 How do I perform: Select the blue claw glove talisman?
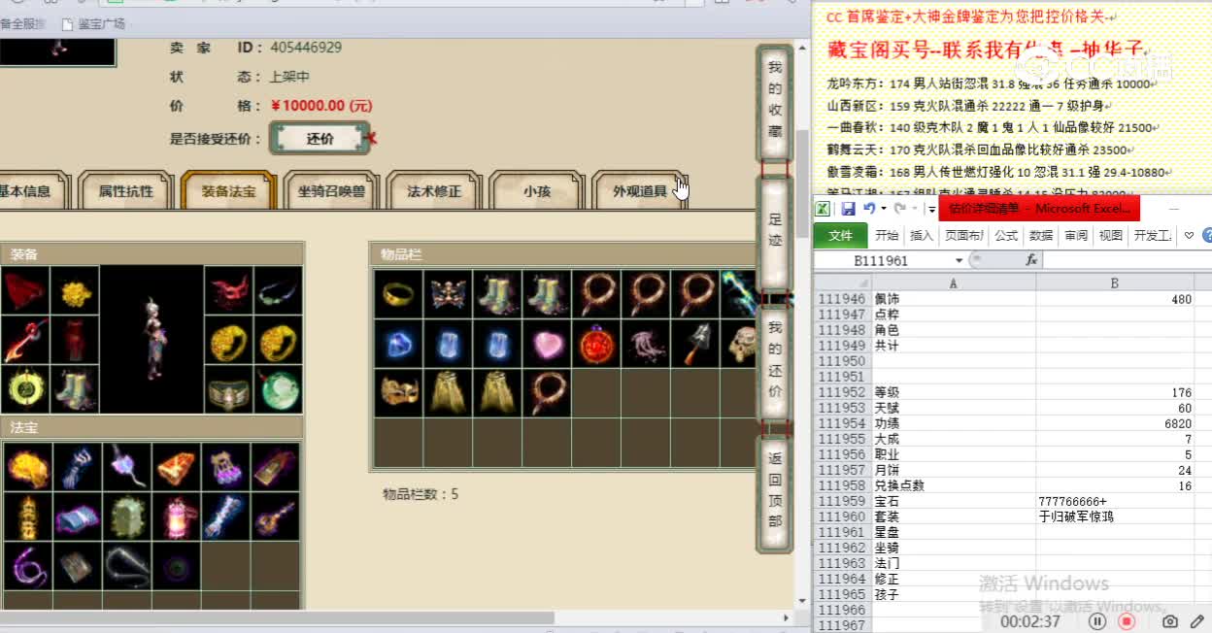click(x=77, y=467)
